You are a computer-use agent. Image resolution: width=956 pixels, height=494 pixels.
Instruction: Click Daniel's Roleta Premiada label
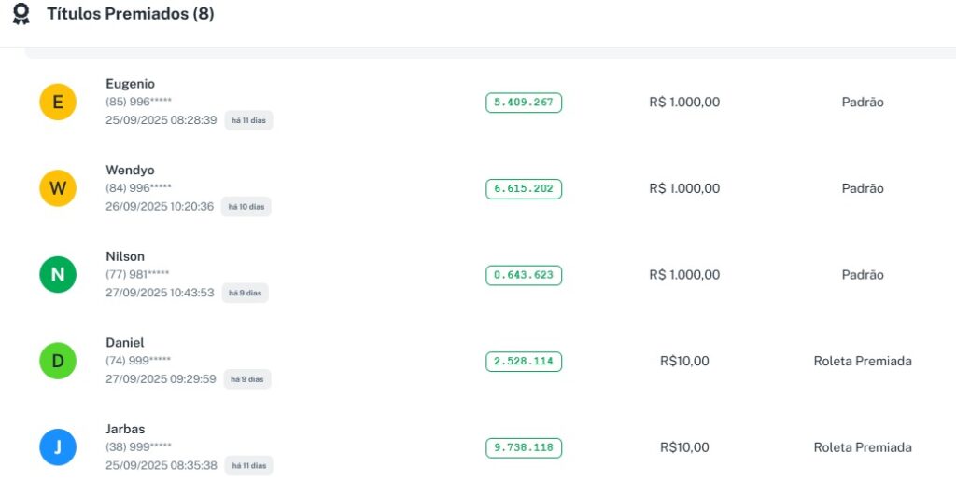pos(862,361)
